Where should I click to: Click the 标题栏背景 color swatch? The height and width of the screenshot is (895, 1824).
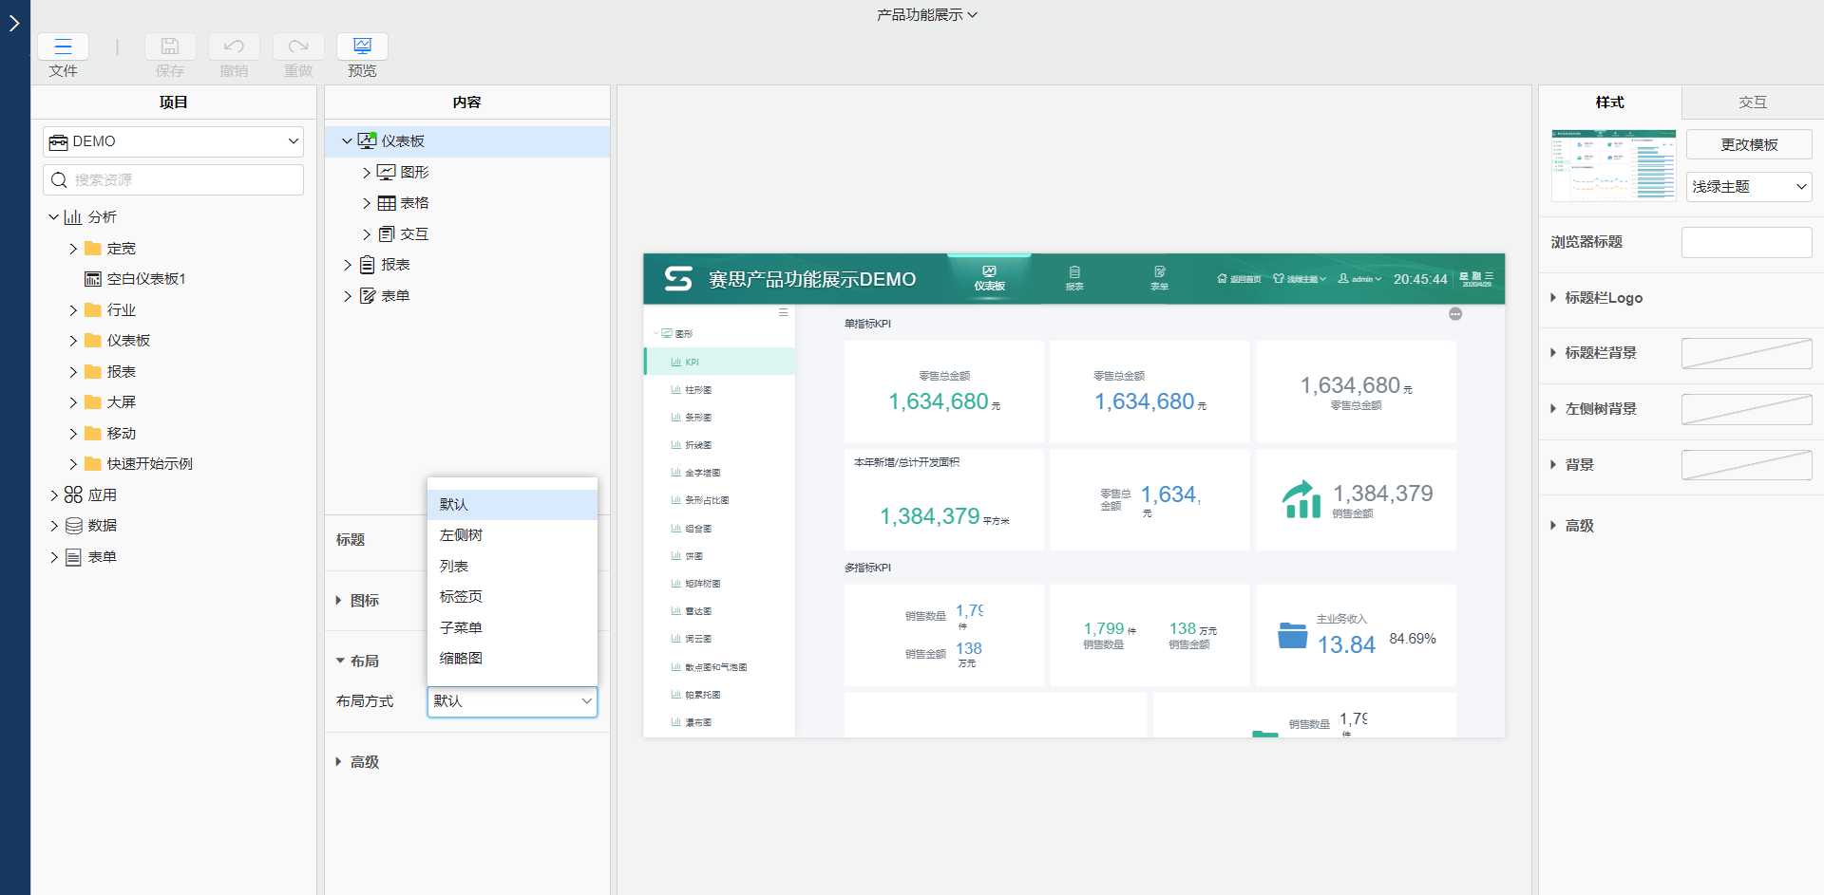coord(1746,353)
